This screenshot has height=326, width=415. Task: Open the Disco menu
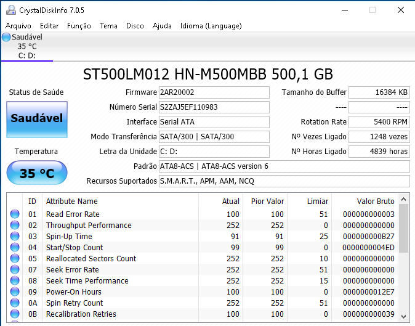click(x=135, y=26)
